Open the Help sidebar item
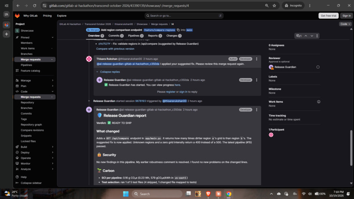 (x=23, y=177)
